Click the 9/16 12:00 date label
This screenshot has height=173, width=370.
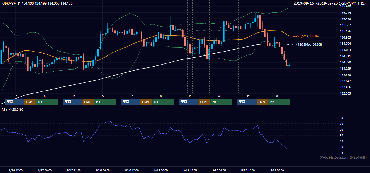16,170
